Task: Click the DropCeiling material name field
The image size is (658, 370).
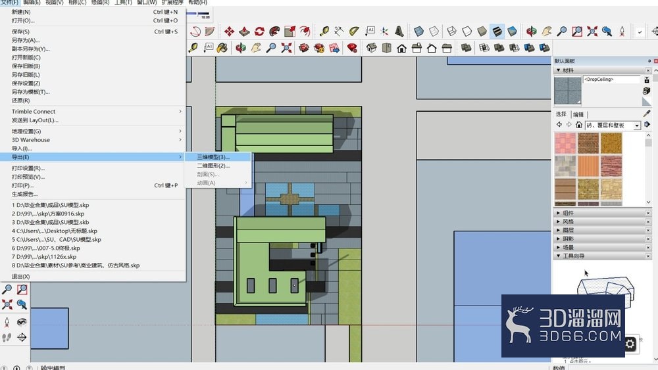Action: [611, 80]
